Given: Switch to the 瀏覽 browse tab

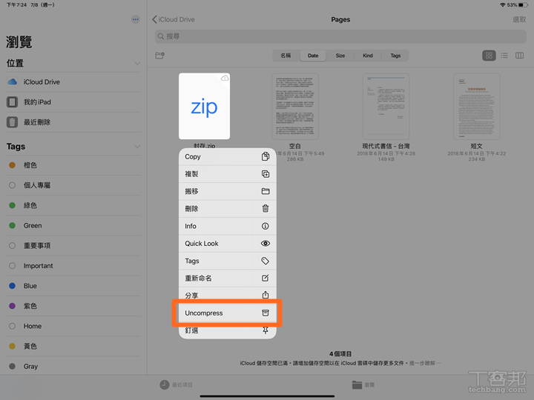Looking at the screenshot, I should point(363,384).
